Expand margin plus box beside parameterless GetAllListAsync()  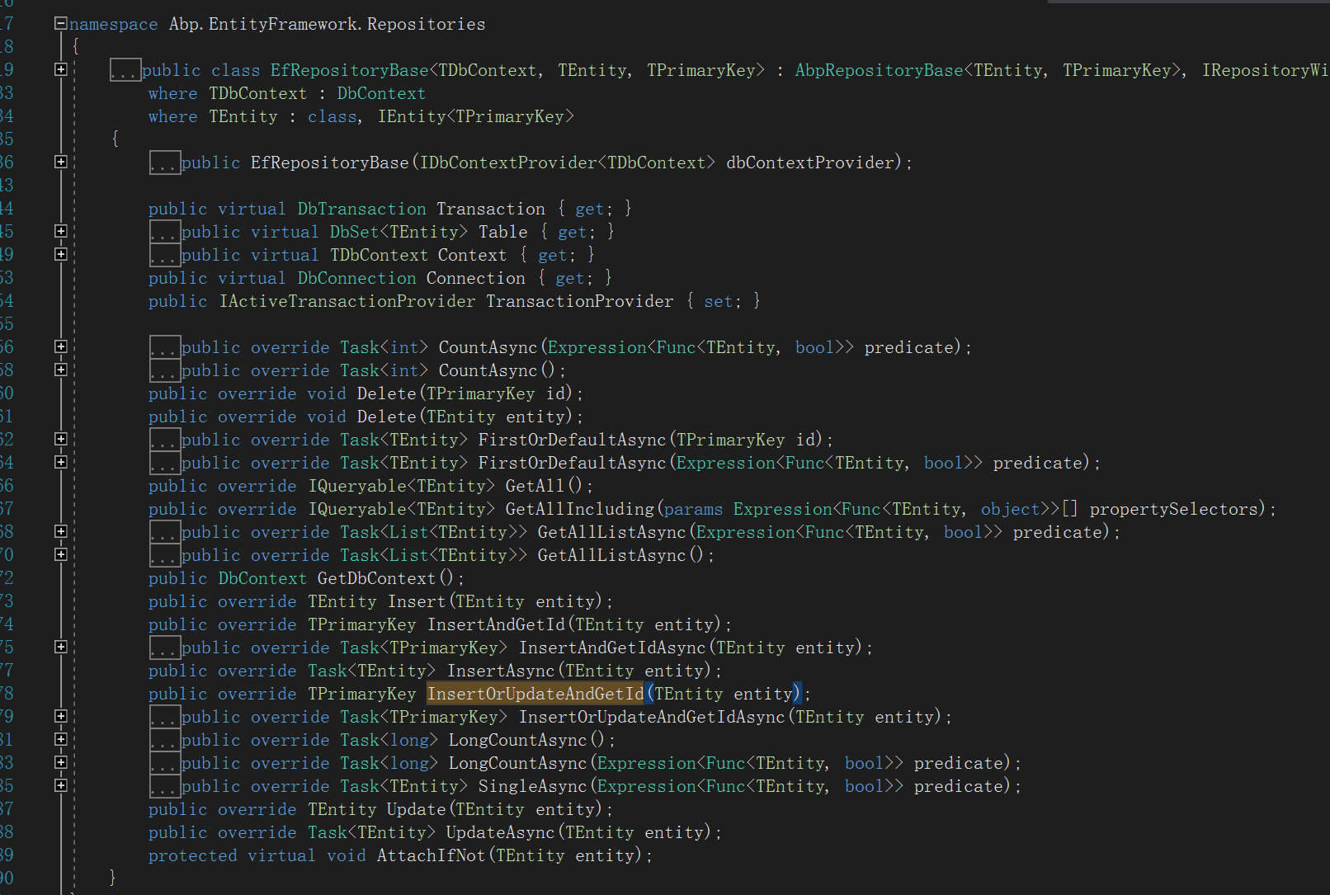60,555
